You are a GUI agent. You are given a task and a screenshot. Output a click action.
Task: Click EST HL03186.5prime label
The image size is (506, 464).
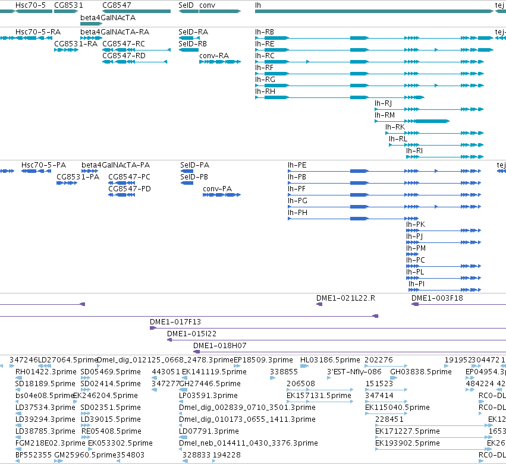tap(330, 360)
